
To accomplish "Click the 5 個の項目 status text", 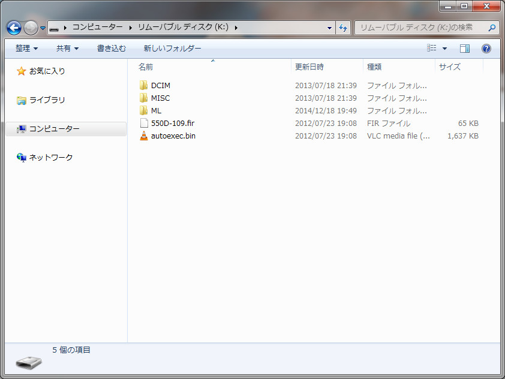I will click(x=71, y=350).
